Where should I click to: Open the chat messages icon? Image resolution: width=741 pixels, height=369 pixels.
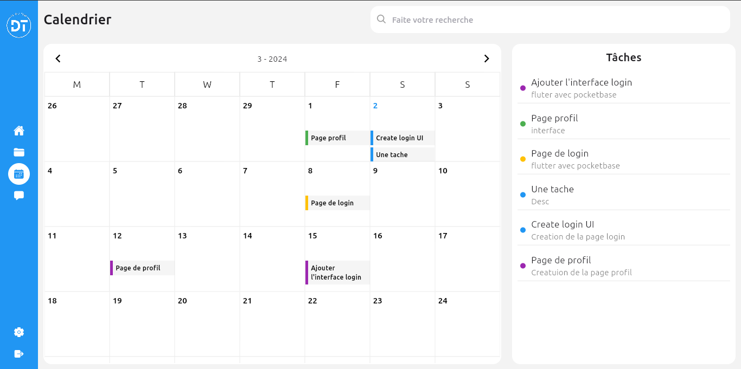pyautogui.click(x=19, y=196)
